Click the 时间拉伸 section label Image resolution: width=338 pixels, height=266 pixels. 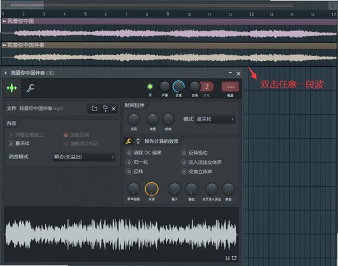[135, 105]
